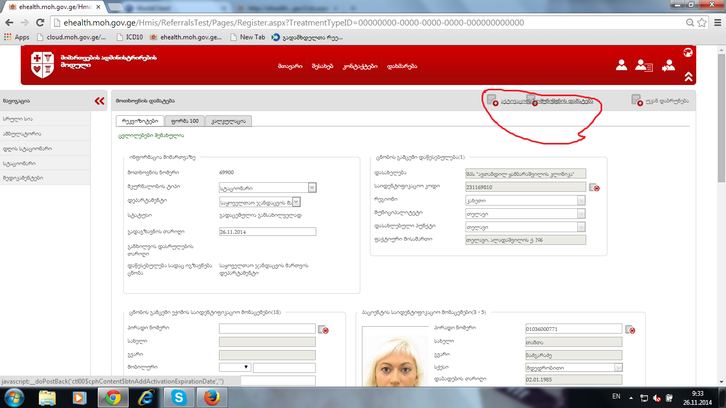Collapse the ნავიგაცია sidebar panel
Viewport: 726px width, 408px height.
pyautogui.click(x=99, y=101)
